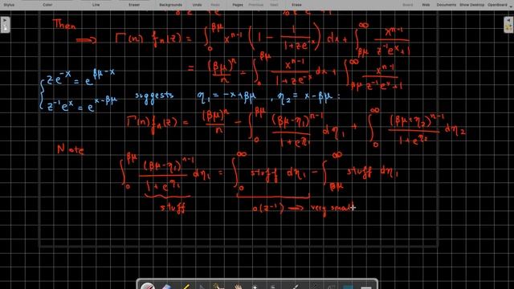The width and height of the screenshot is (514, 289).
Task: Select the Write text tool
Action: click(331, 287)
